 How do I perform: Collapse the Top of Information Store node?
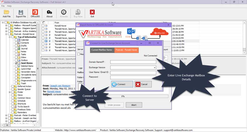click(x=10, y=37)
